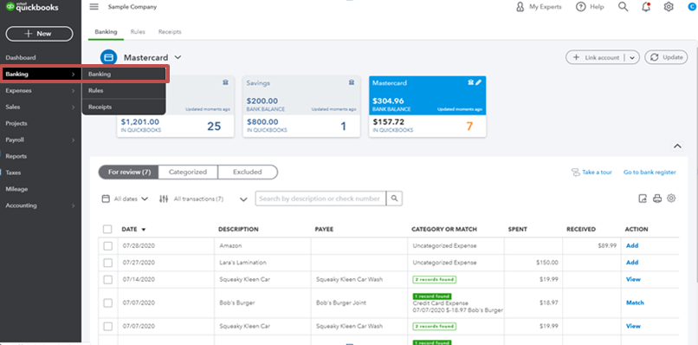Open Mileage in the sidebar
The width and height of the screenshot is (698, 345).
point(16,190)
